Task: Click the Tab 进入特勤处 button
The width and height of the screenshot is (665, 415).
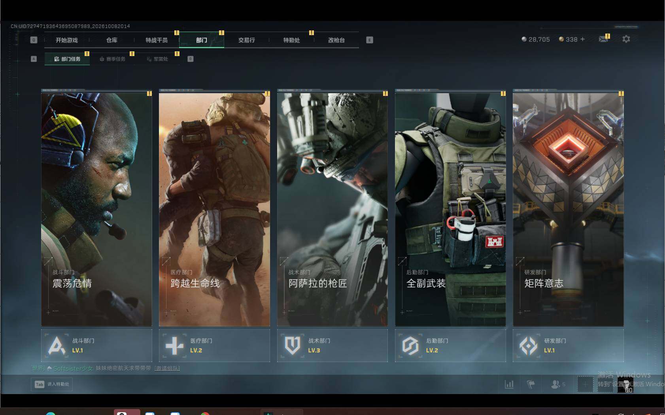Action: click(x=52, y=384)
